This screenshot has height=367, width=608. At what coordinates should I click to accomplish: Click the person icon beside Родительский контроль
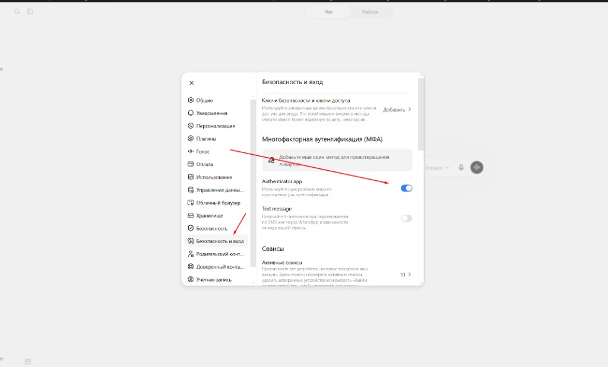[191, 254]
